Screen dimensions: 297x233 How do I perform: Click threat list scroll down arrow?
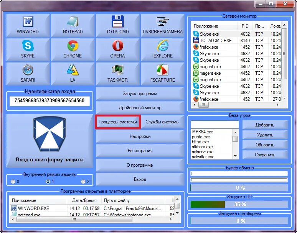tap(235, 156)
